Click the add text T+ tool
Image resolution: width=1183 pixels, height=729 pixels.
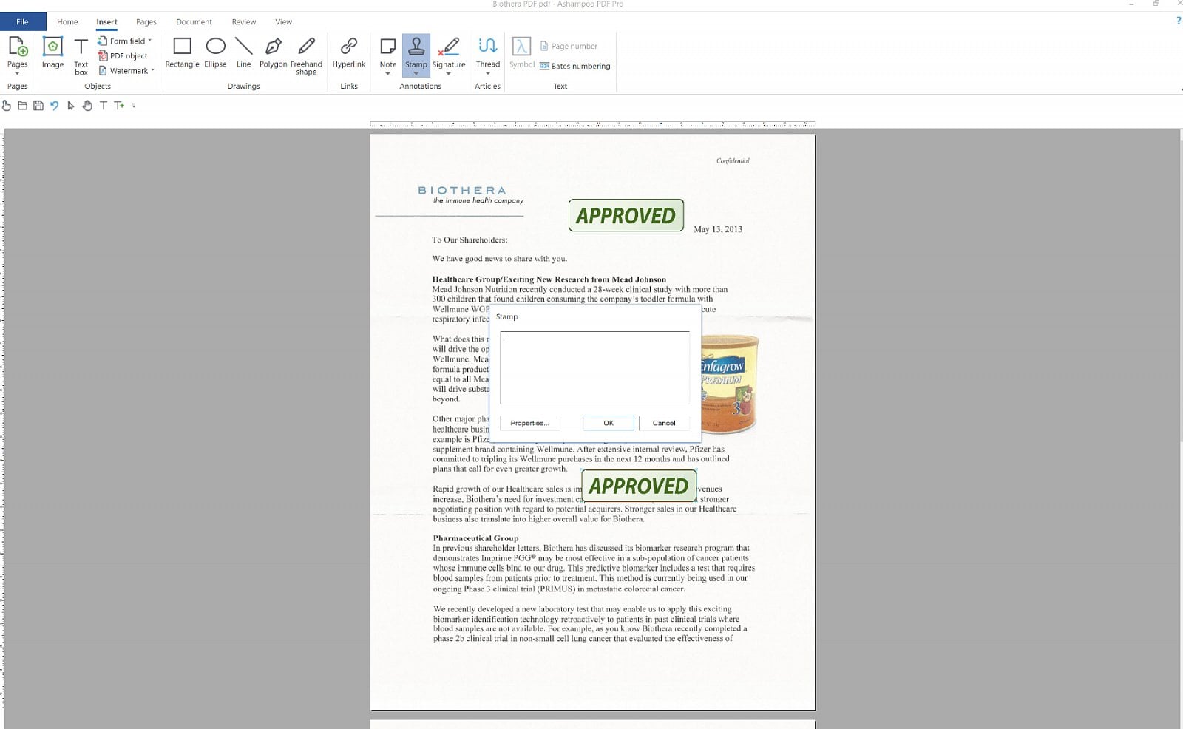coord(119,106)
